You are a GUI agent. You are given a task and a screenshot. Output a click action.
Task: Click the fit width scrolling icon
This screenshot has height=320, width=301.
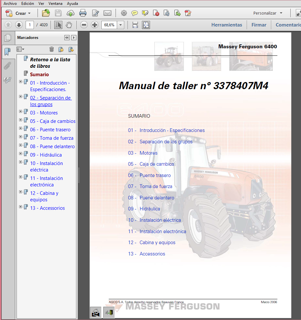135,25
